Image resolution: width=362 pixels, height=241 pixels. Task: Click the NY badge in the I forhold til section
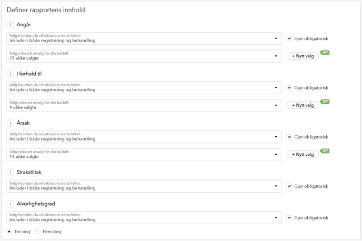click(x=325, y=102)
